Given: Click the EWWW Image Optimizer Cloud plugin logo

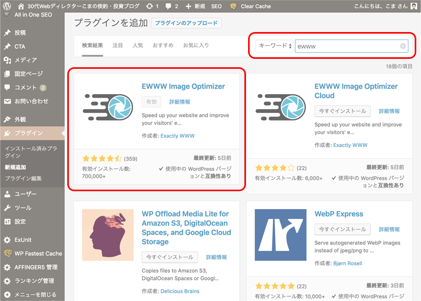Looking at the screenshot, I should pos(281,107).
